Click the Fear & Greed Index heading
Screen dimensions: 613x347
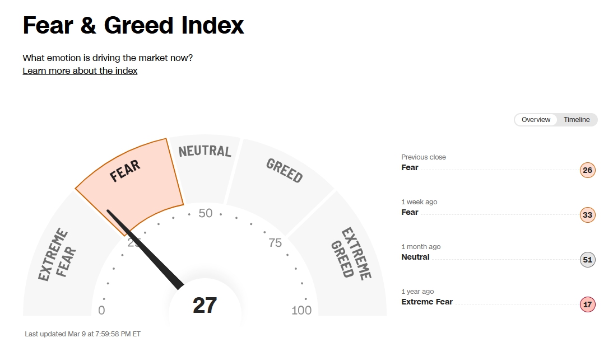pyautogui.click(x=133, y=26)
